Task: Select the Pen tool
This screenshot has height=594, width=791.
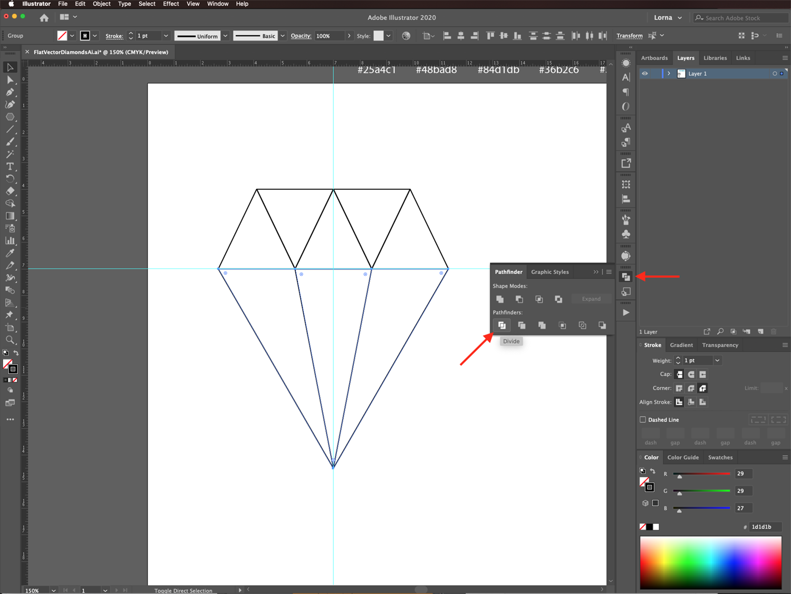Action: (x=10, y=92)
